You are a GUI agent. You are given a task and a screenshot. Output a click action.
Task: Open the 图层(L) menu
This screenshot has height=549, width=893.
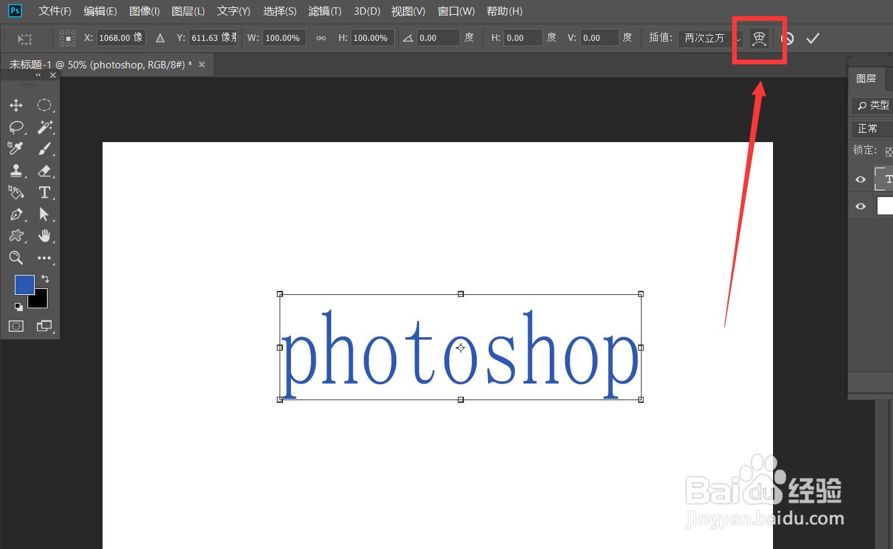[x=188, y=11]
